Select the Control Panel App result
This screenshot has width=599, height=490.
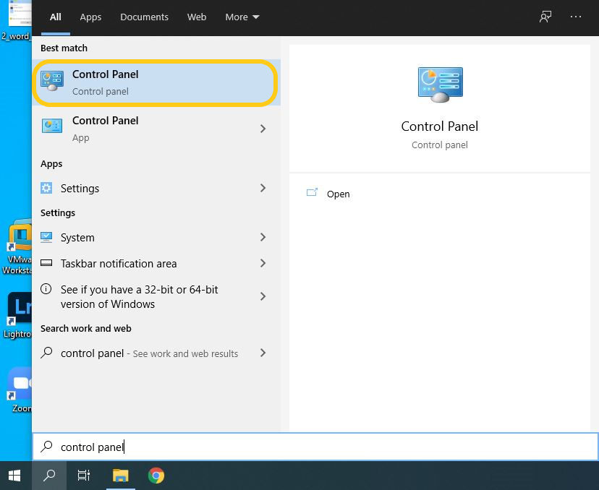click(156, 129)
